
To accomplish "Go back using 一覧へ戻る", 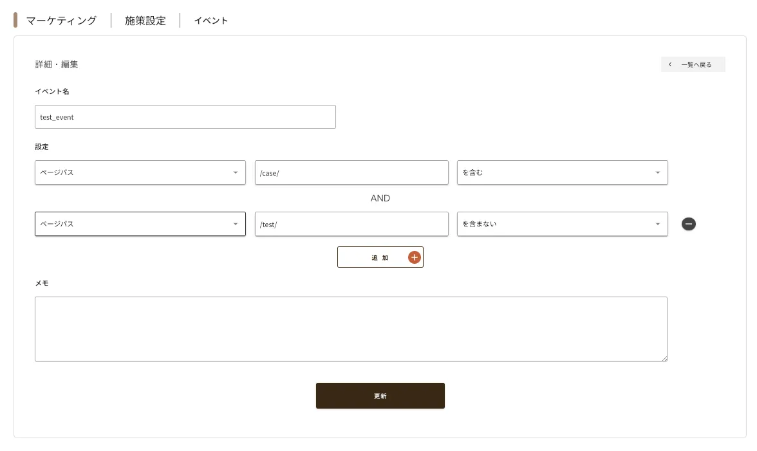I will coord(693,64).
